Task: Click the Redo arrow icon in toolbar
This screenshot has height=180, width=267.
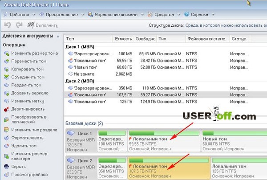Action: 19,26
